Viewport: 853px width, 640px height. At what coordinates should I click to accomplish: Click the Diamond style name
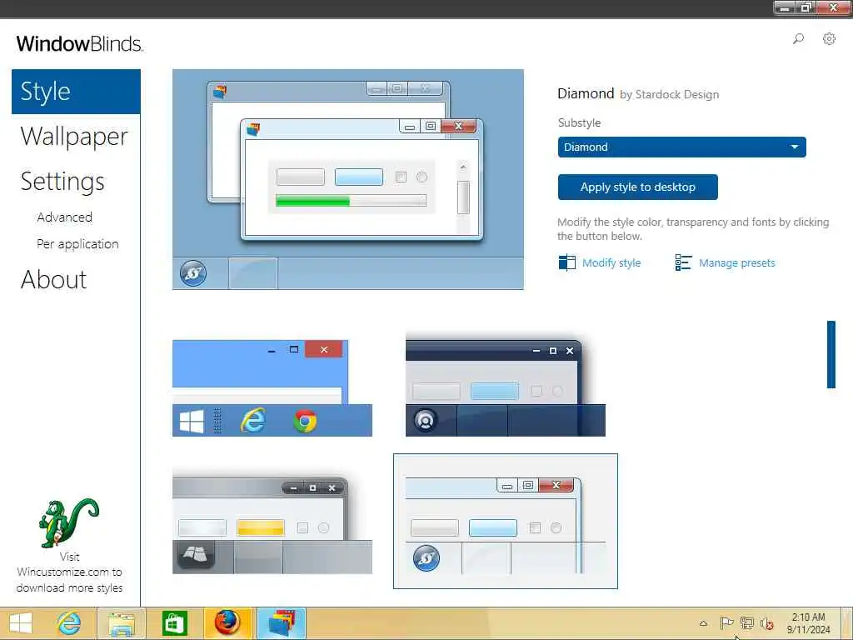[586, 93]
